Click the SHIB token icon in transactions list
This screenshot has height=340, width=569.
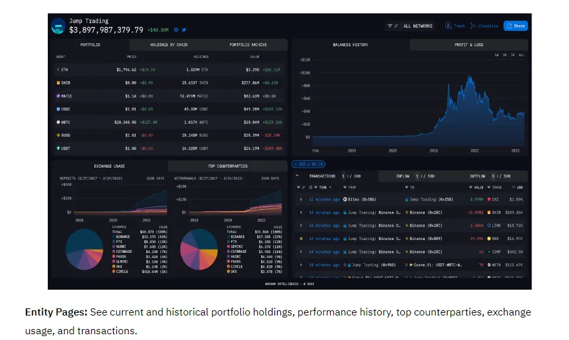[489, 212]
